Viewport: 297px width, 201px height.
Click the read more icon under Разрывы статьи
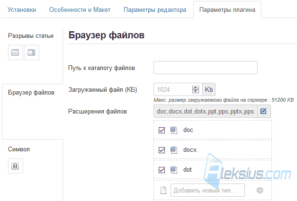coord(32,52)
